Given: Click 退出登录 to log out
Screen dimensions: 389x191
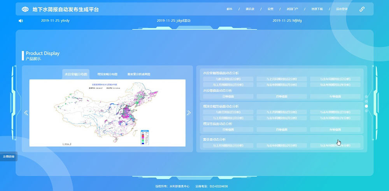Looking at the screenshot, I should click(x=342, y=9).
